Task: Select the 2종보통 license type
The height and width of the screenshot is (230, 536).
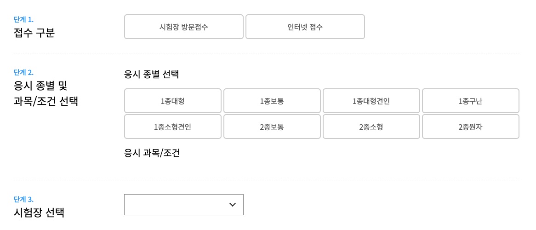Action: [x=272, y=126]
